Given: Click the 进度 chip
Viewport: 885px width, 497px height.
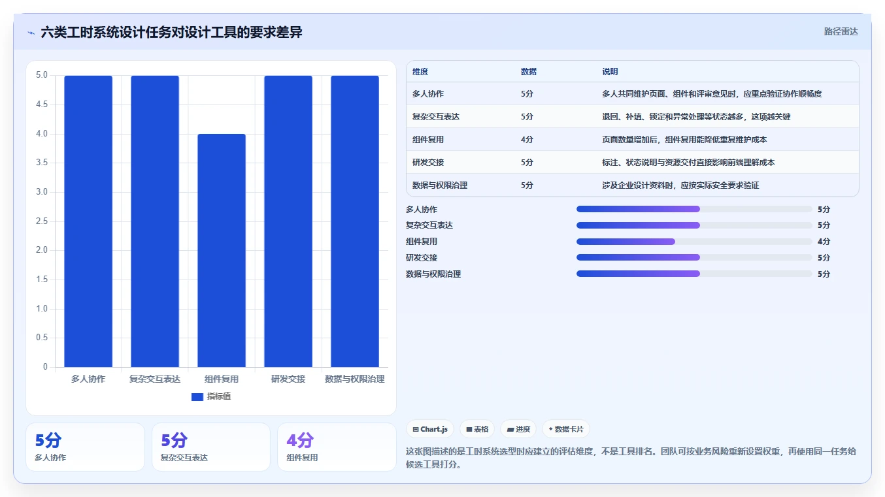Looking at the screenshot, I should coord(518,429).
